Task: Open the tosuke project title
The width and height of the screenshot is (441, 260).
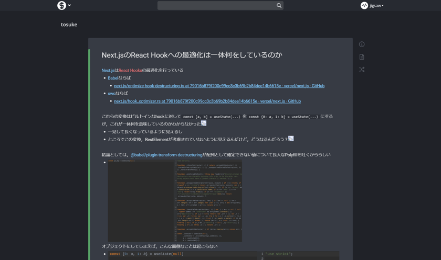Action: (69, 25)
